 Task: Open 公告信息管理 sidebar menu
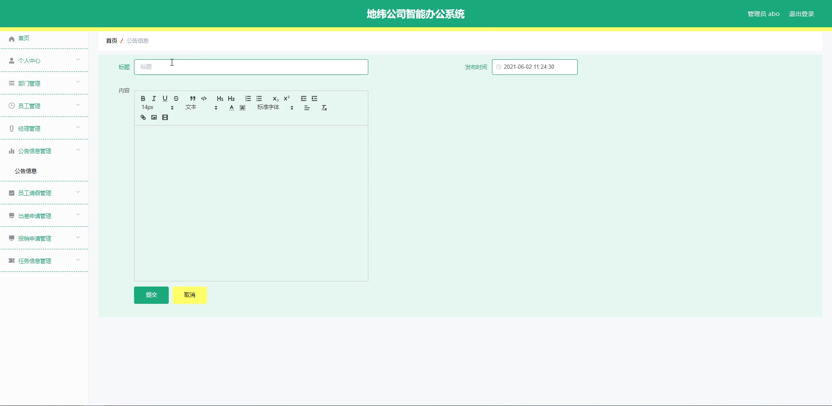click(x=44, y=151)
